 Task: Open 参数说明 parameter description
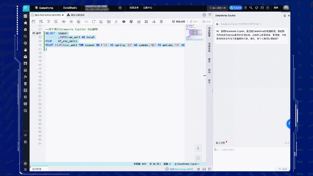178,21
